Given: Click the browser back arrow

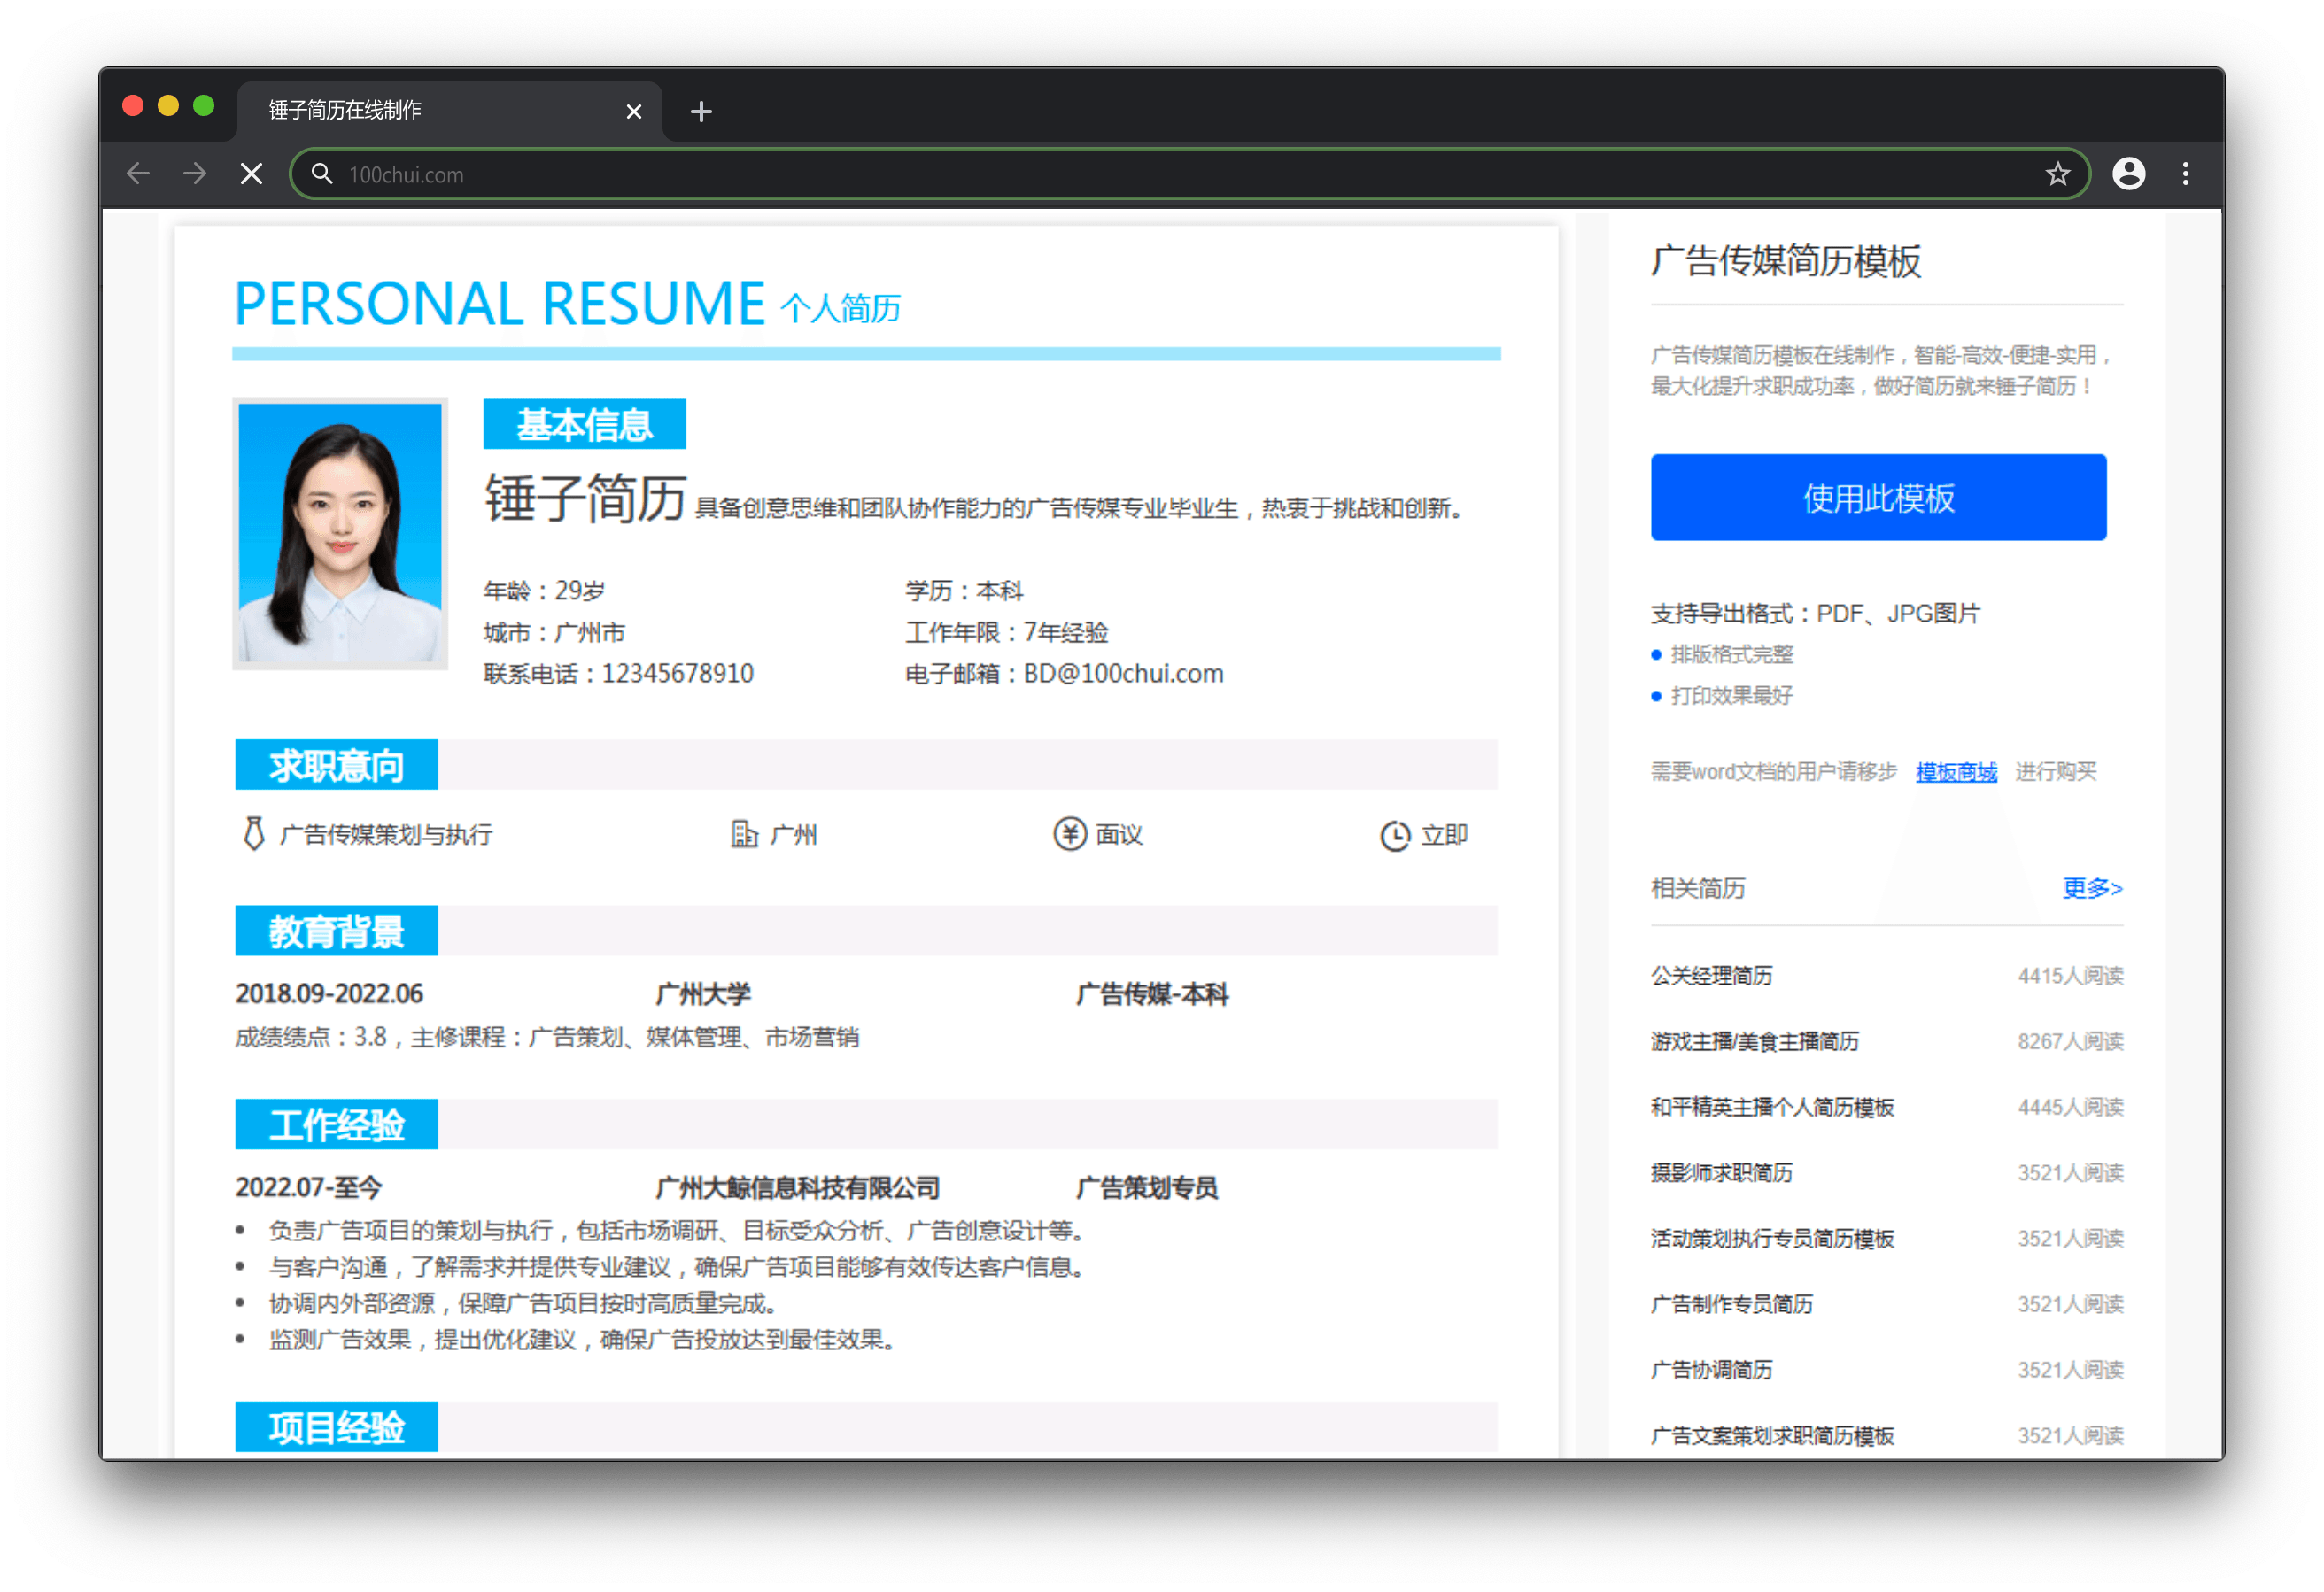Looking at the screenshot, I should [138, 174].
